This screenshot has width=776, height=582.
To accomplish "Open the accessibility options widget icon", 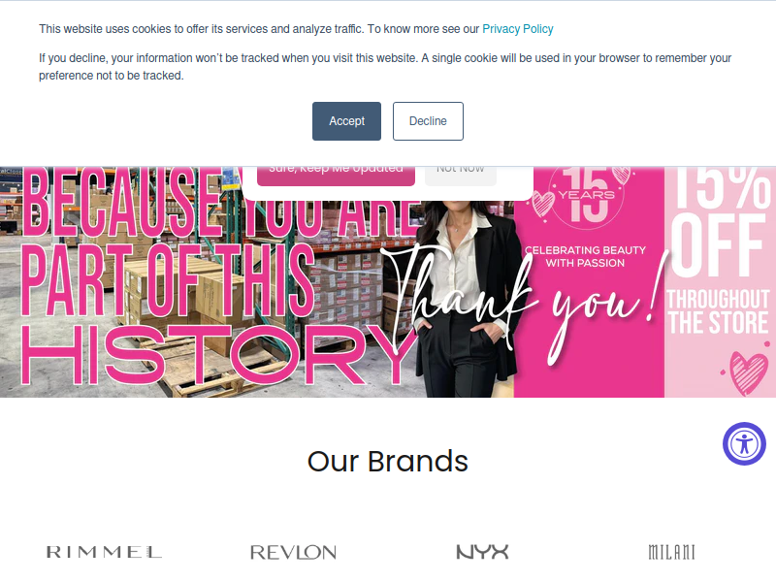I will pyautogui.click(x=744, y=443).
